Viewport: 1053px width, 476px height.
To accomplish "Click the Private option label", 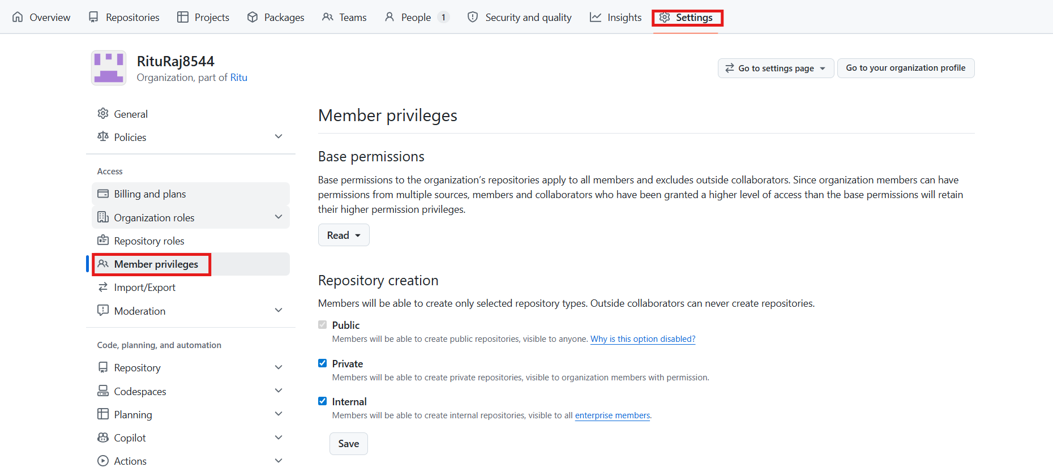I will (348, 363).
